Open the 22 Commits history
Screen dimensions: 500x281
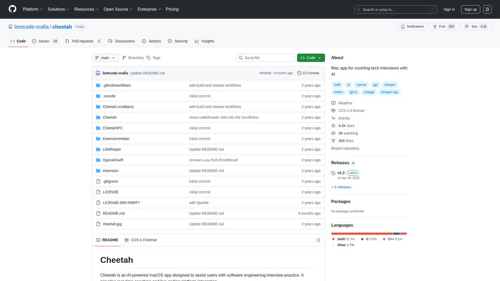308,73
